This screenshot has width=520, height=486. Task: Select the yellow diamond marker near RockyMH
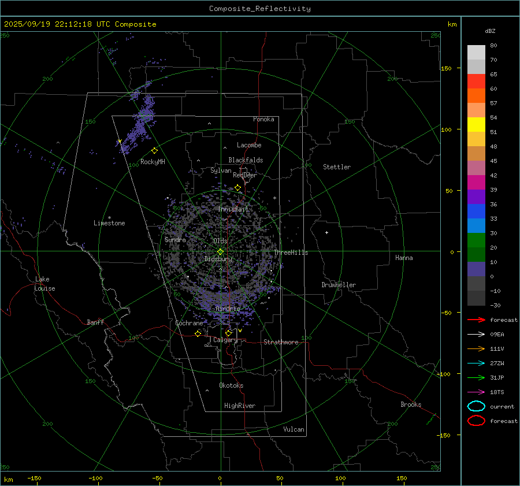click(154, 150)
